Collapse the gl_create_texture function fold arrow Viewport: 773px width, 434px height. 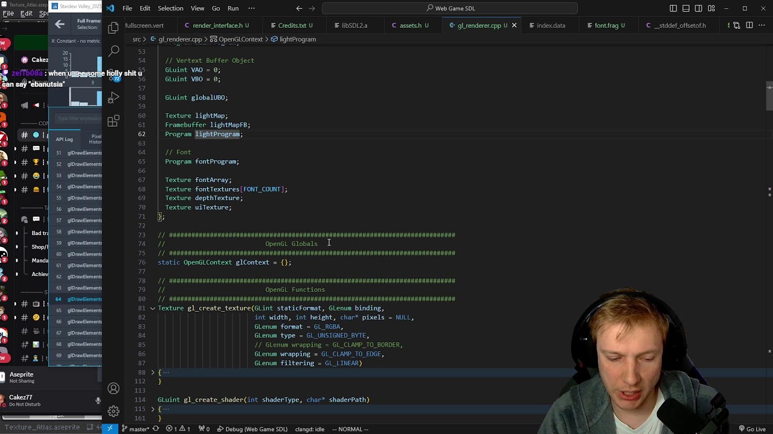[152, 308]
